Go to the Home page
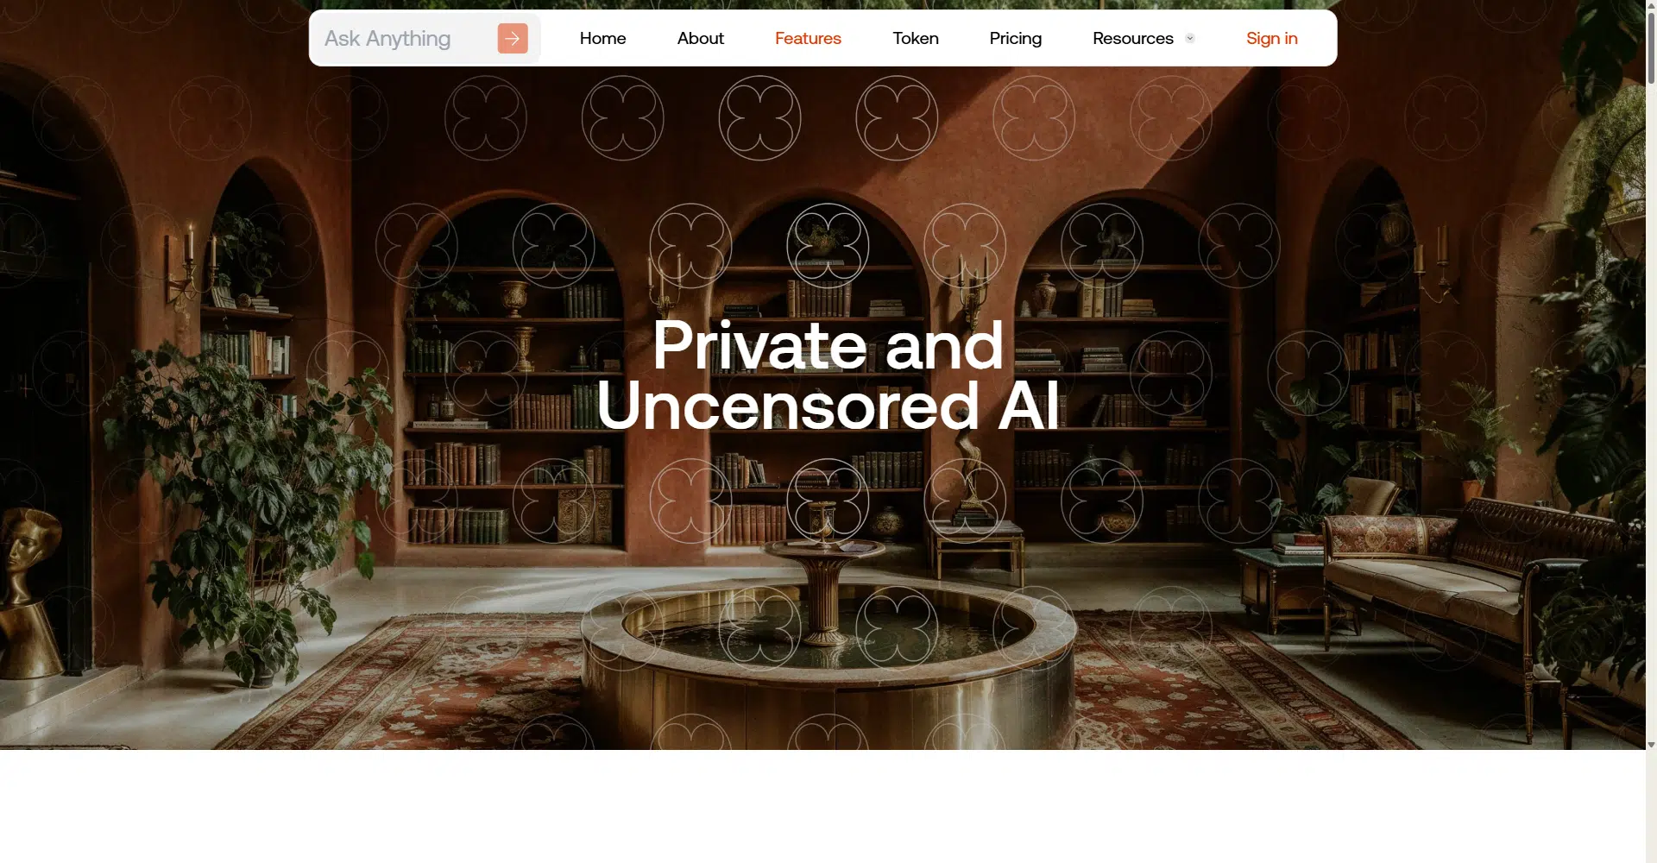 click(602, 38)
